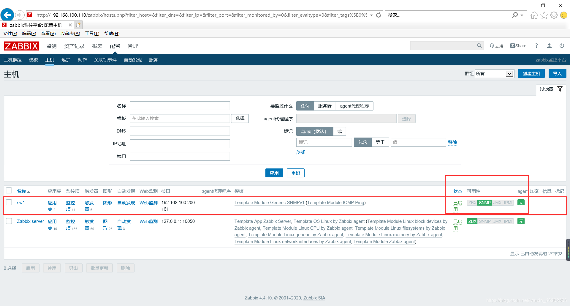
Task: Expand the browser search provider dropdown
Action: (x=522, y=15)
